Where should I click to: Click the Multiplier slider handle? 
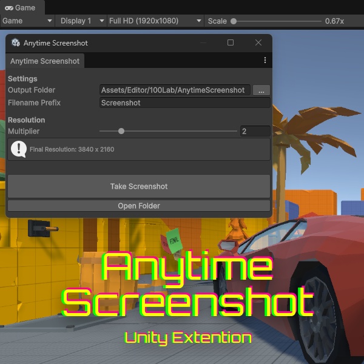121,131
